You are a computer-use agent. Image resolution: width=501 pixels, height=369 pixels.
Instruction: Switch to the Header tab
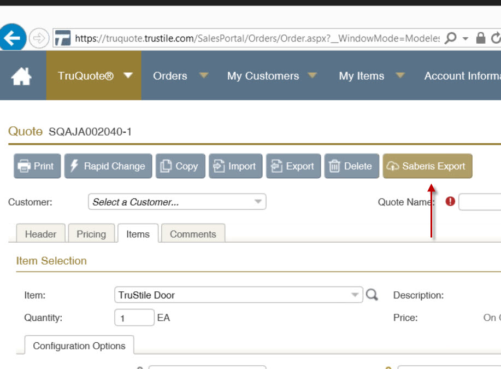[40, 234]
